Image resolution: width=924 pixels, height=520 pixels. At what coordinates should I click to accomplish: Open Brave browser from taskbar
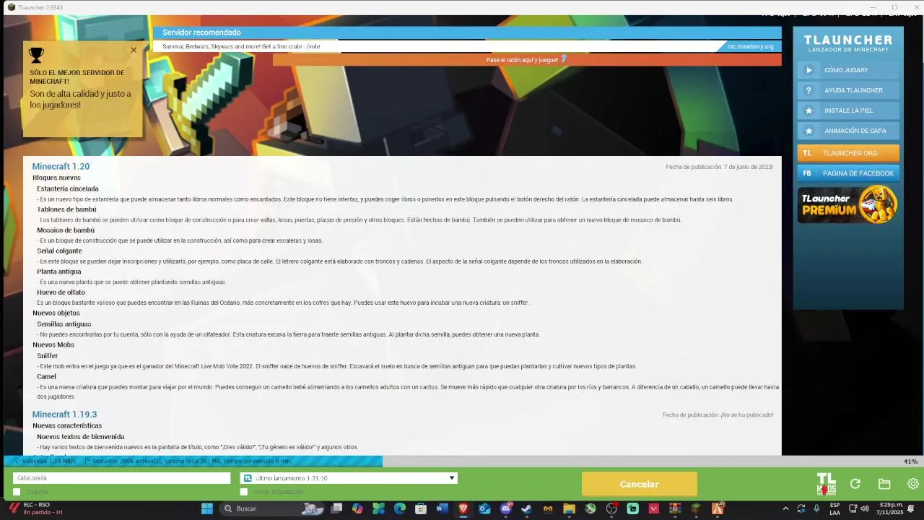coord(463,508)
